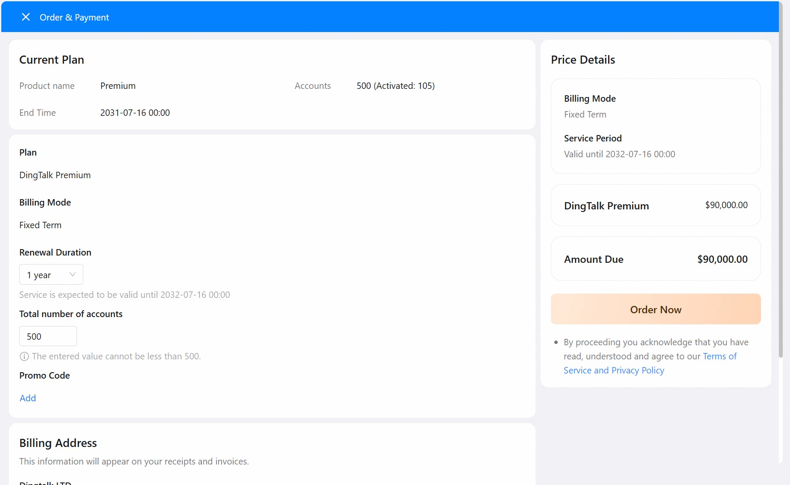Image resolution: width=790 pixels, height=485 pixels.
Task: Click the Total number of accounts label
Action: tap(71, 314)
